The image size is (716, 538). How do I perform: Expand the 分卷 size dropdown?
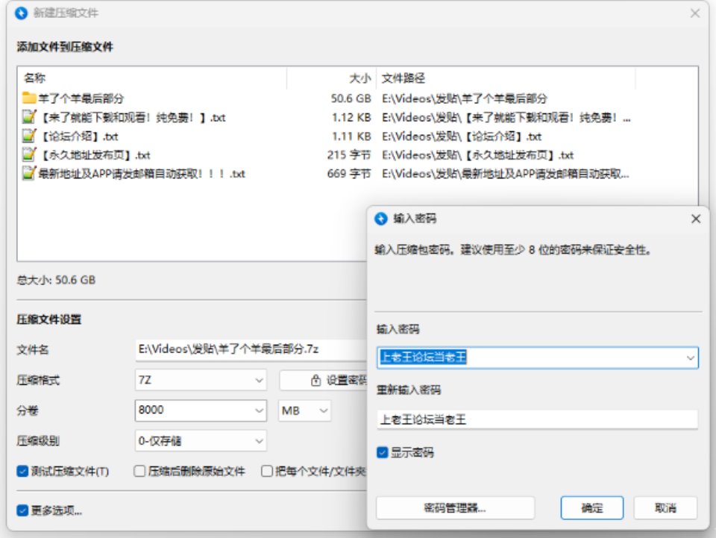[259, 410]
